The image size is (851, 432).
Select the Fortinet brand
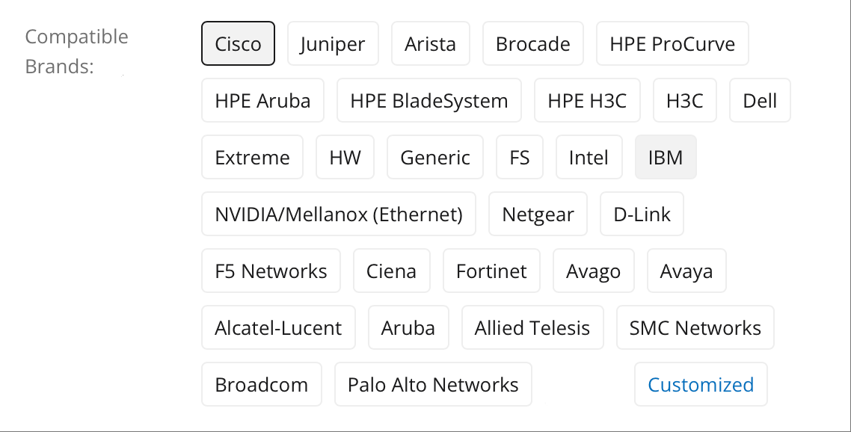point(491,271)
